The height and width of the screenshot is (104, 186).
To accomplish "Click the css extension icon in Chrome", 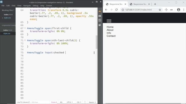I will click(x=171, y=10).
